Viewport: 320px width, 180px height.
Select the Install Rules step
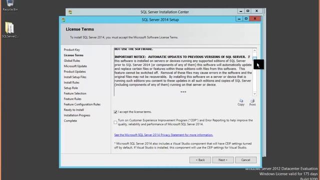(x=71, y=82)
